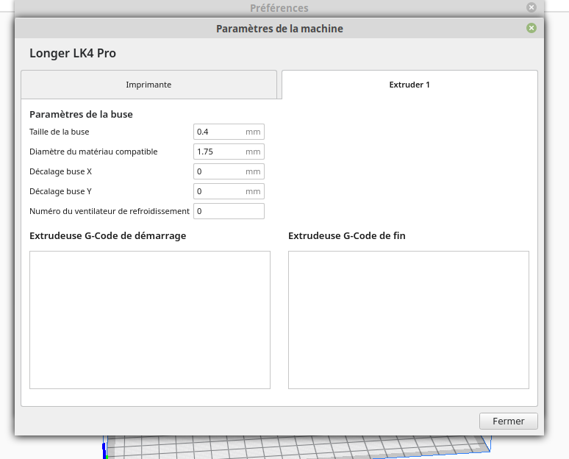The width and height of the screenshot is (569, 459).
Task: Click the Décalage buse X label
Action: coord(60,171)
